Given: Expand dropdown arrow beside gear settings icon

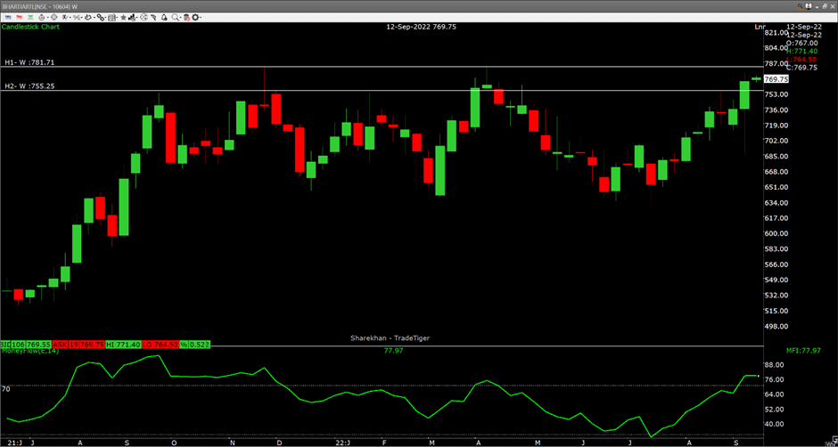Looking at the screenshot, I should click(x=201, y=18).
